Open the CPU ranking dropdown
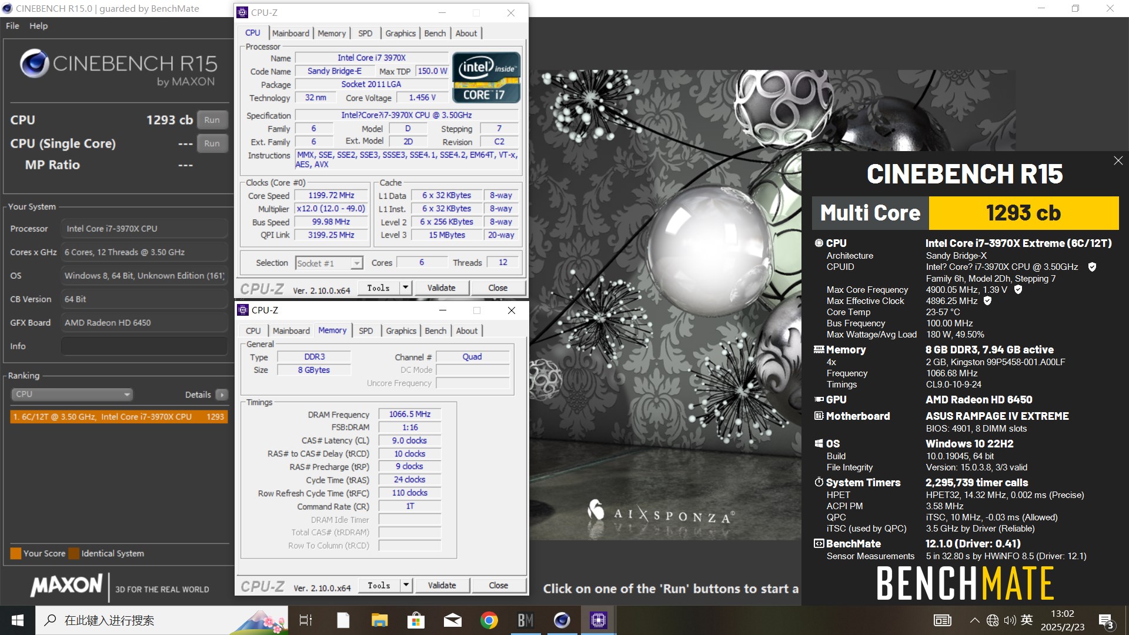 pyautogui.click(x=71, y=394)
